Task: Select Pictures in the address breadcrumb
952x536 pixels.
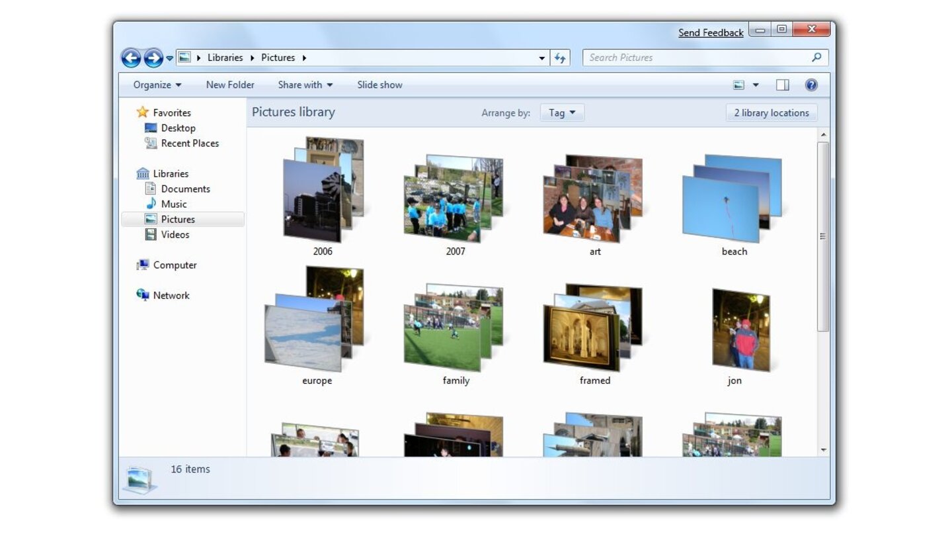Action: click(278, 58)
